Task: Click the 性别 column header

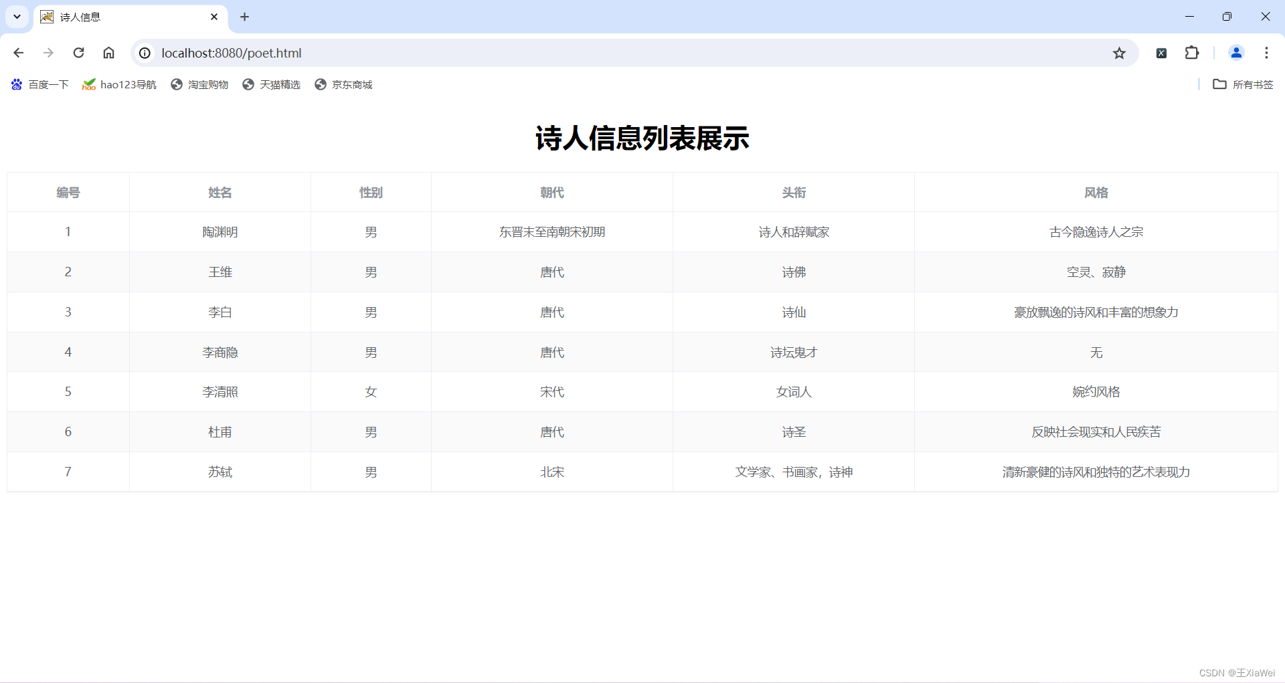Action: click(x=371, y=193)
